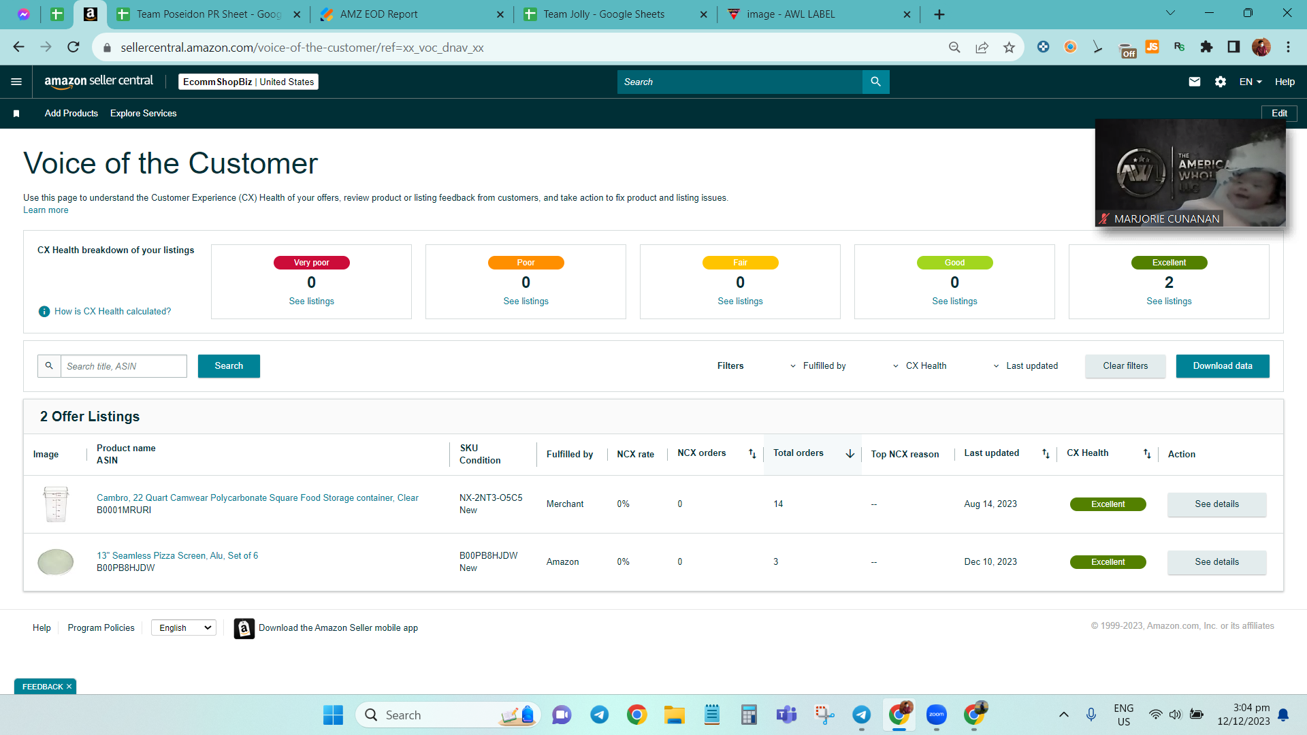Bookmark this page with the star icon
Screen dimensions: 1307x735
coord(1009,47)
